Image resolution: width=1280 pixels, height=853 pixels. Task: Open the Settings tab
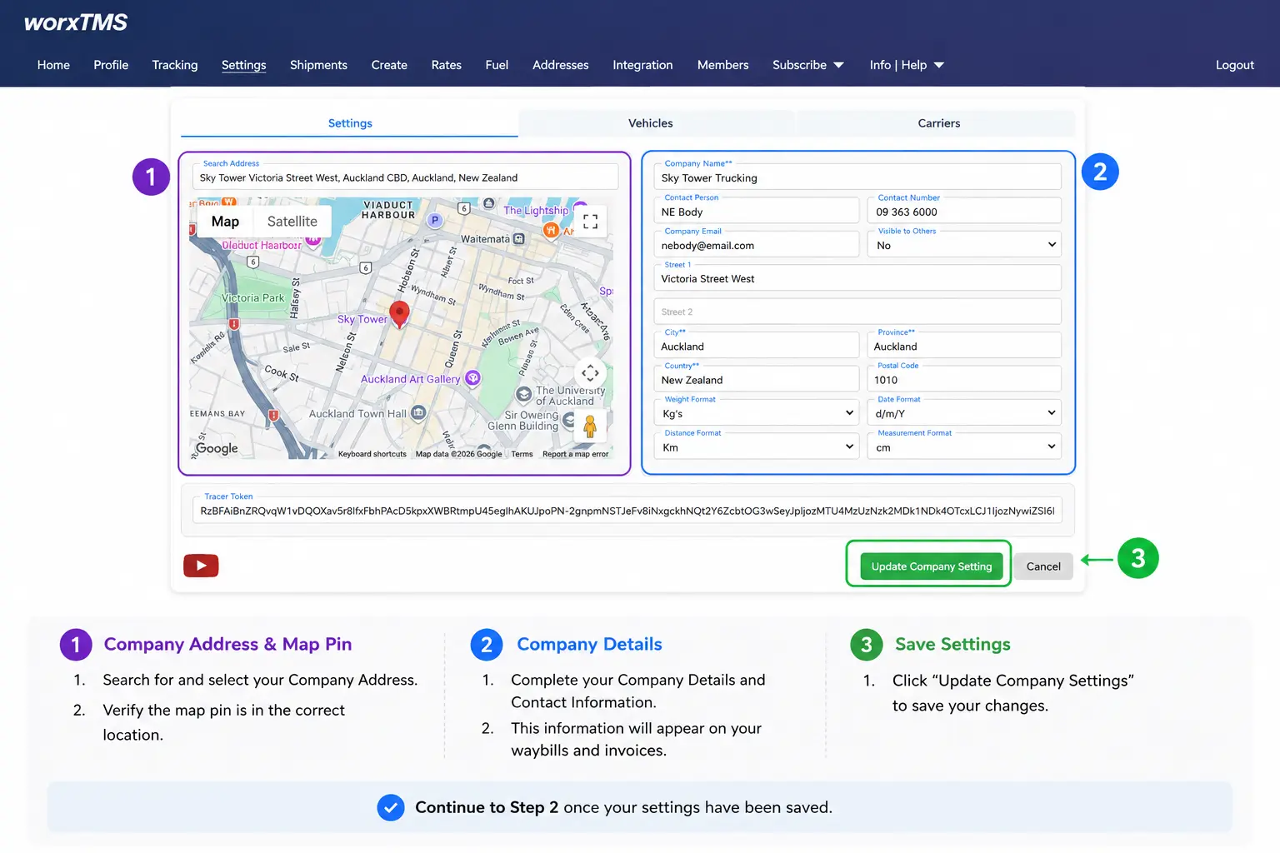coord(350,123)
